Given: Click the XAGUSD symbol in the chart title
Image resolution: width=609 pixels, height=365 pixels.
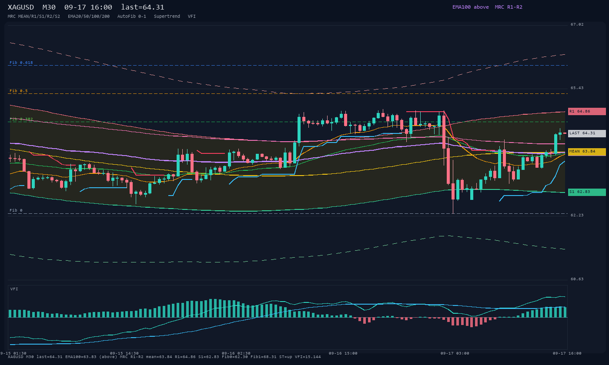Looking at the screenshot, I should 21,7.
